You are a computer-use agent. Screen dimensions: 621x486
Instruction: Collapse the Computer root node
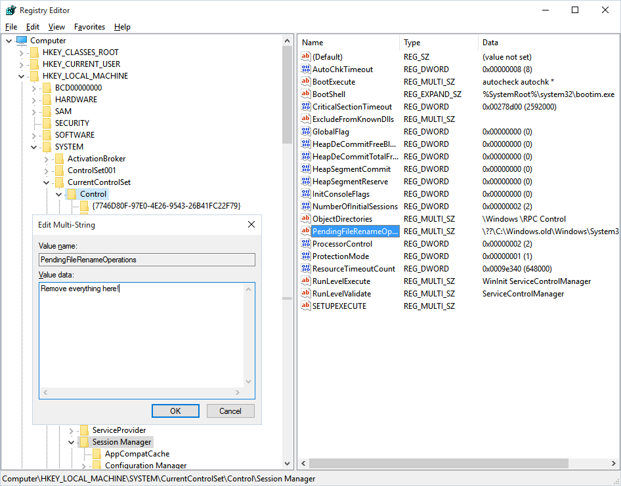click(9, 41)
